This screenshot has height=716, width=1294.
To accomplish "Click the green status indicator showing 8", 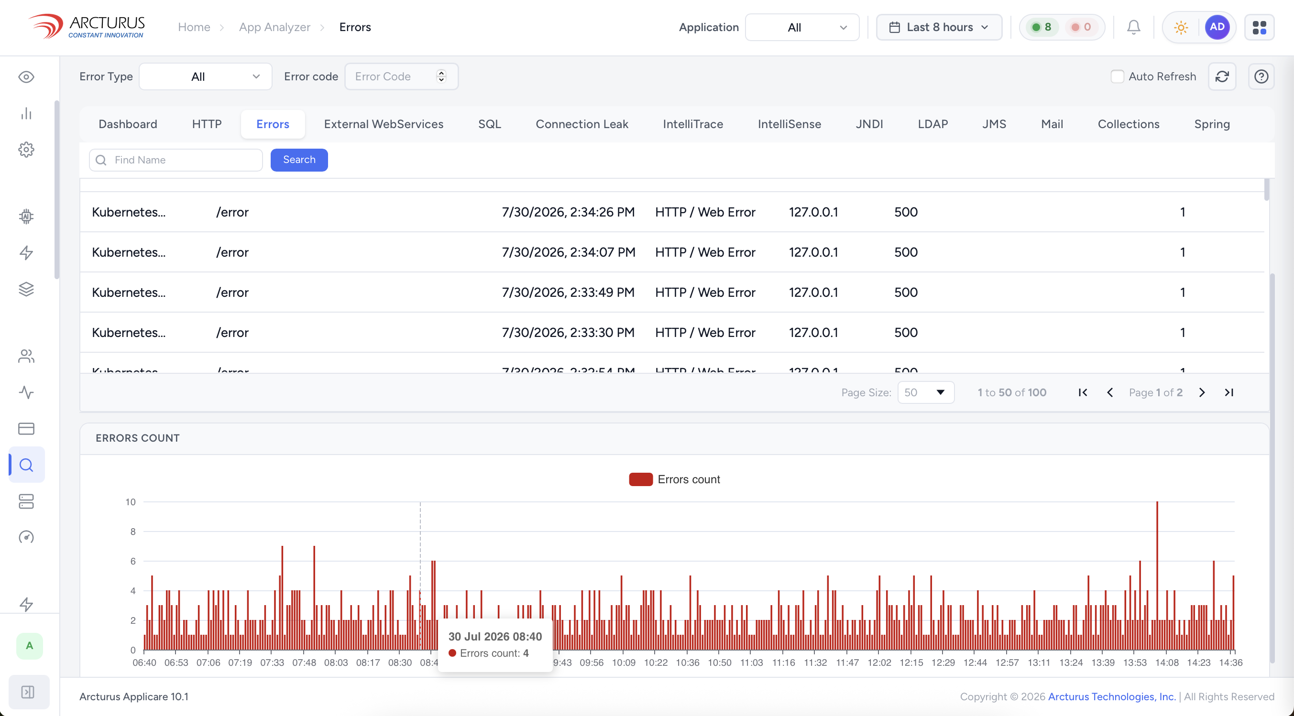I will [x=1042, y=27].
